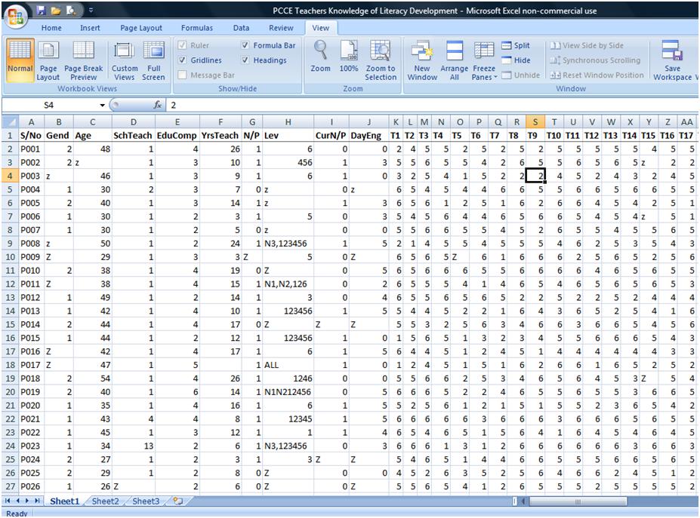The width and height of the screenshot is (700, 518).
Task: Open the Insert ribbon tab
Action: tap(90, 28)
